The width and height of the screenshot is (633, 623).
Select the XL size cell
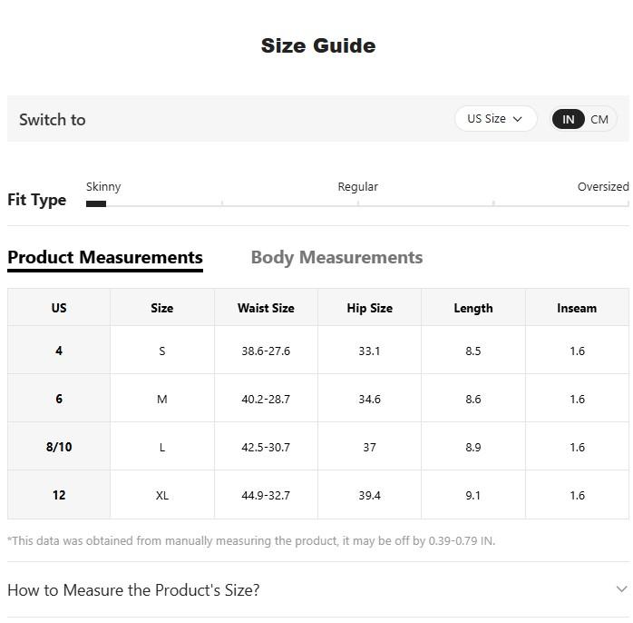coord(162,495)
